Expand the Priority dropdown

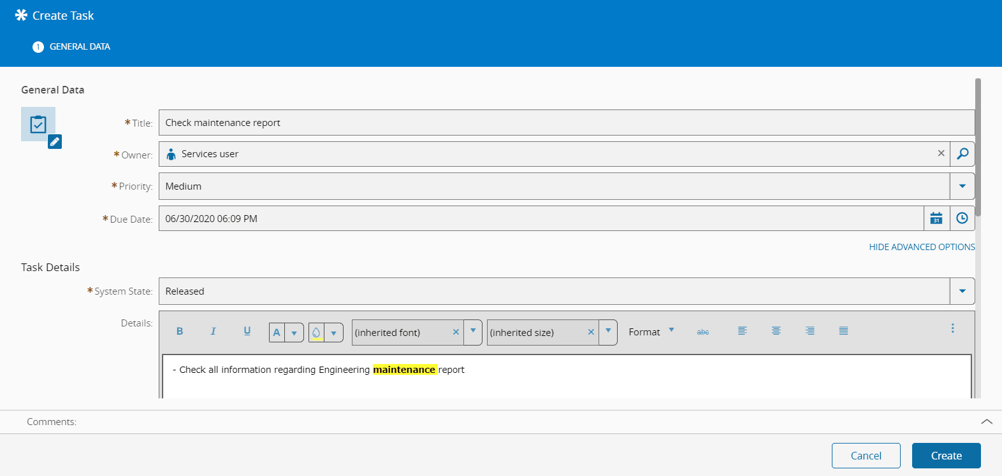click(x=962, y=186)
